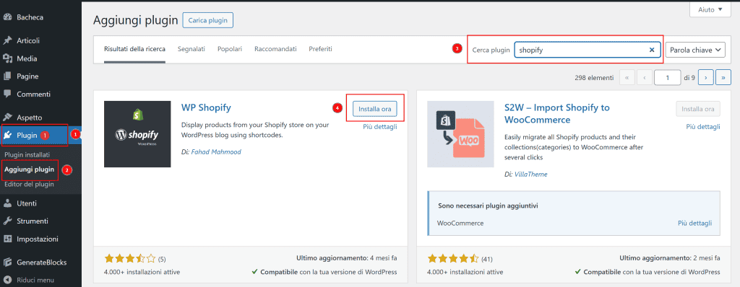Open Pagine in the sidebar menu
The width and height of the screenshot is (740, 287).
(x=28, y=76)
